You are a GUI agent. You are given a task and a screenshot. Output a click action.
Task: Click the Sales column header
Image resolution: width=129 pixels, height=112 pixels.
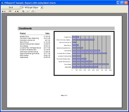click(47, 33)
